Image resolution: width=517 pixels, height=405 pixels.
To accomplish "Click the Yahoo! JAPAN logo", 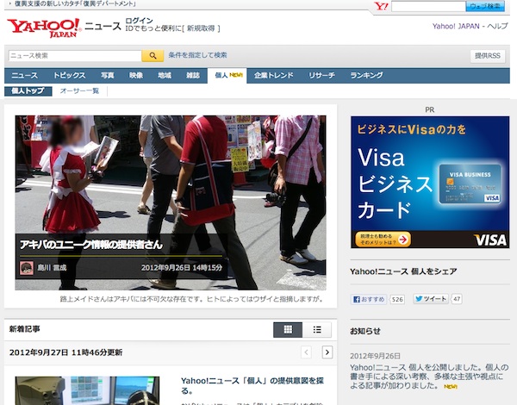I will 43,28.
